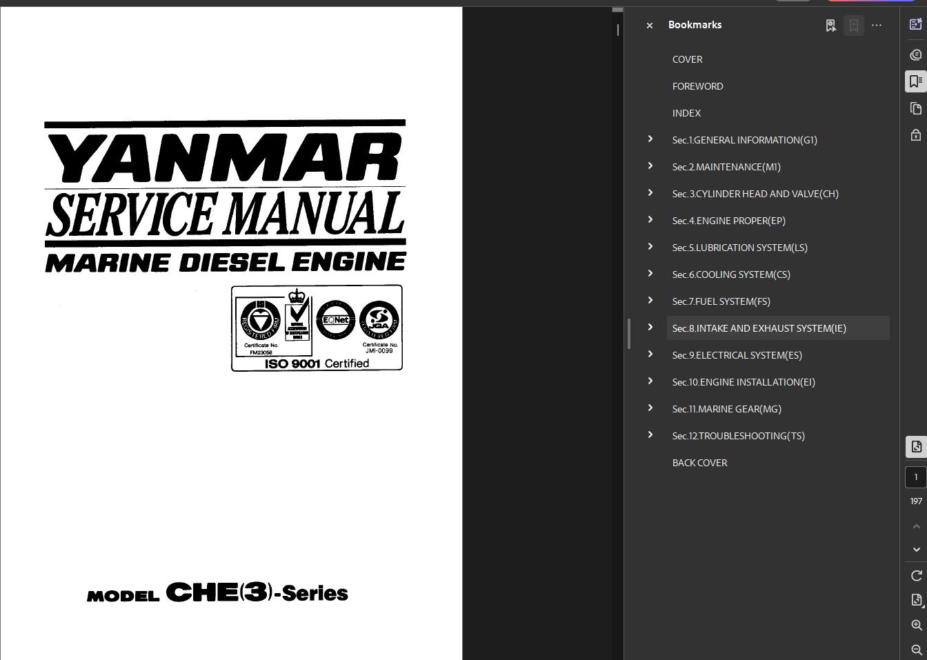This screenshot has height=660, width=927.
Task: Click the add new bookmark icon
Action: (854, 26)
